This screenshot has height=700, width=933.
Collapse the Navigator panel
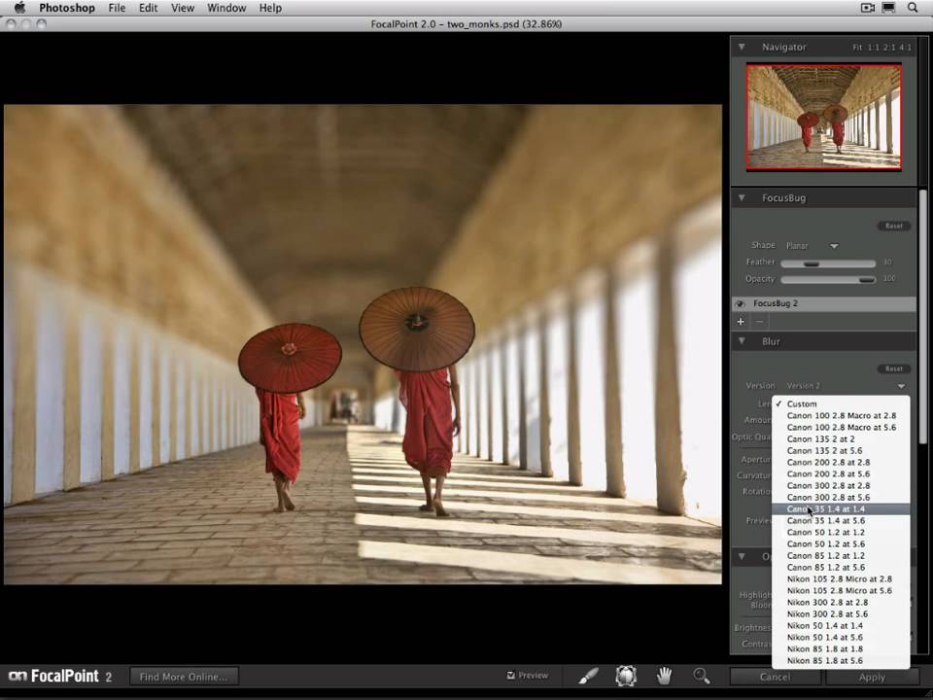tap(742, 47)
